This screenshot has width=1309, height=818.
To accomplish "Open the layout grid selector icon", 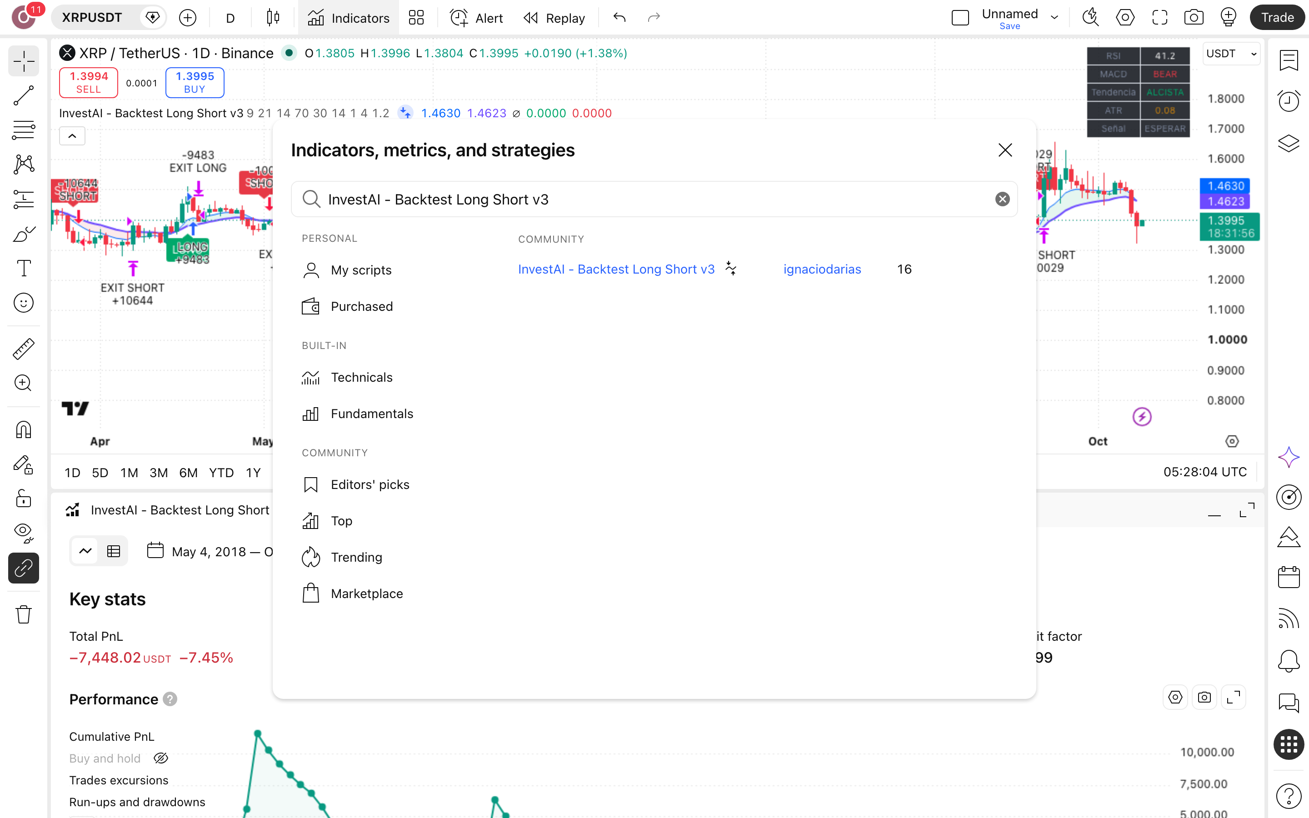I will [416, 18].
